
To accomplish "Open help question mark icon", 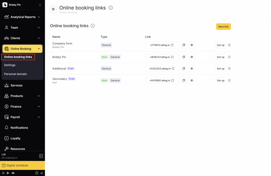I will click(37, 173).
